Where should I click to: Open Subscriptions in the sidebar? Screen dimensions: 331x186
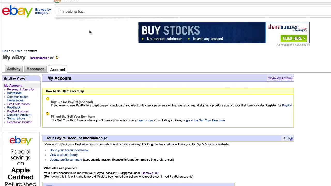tap(16, 119)
